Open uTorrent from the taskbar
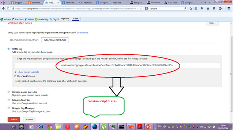This screenshot has width=234, height=131. pyautogui.click(x=104, y=127)
